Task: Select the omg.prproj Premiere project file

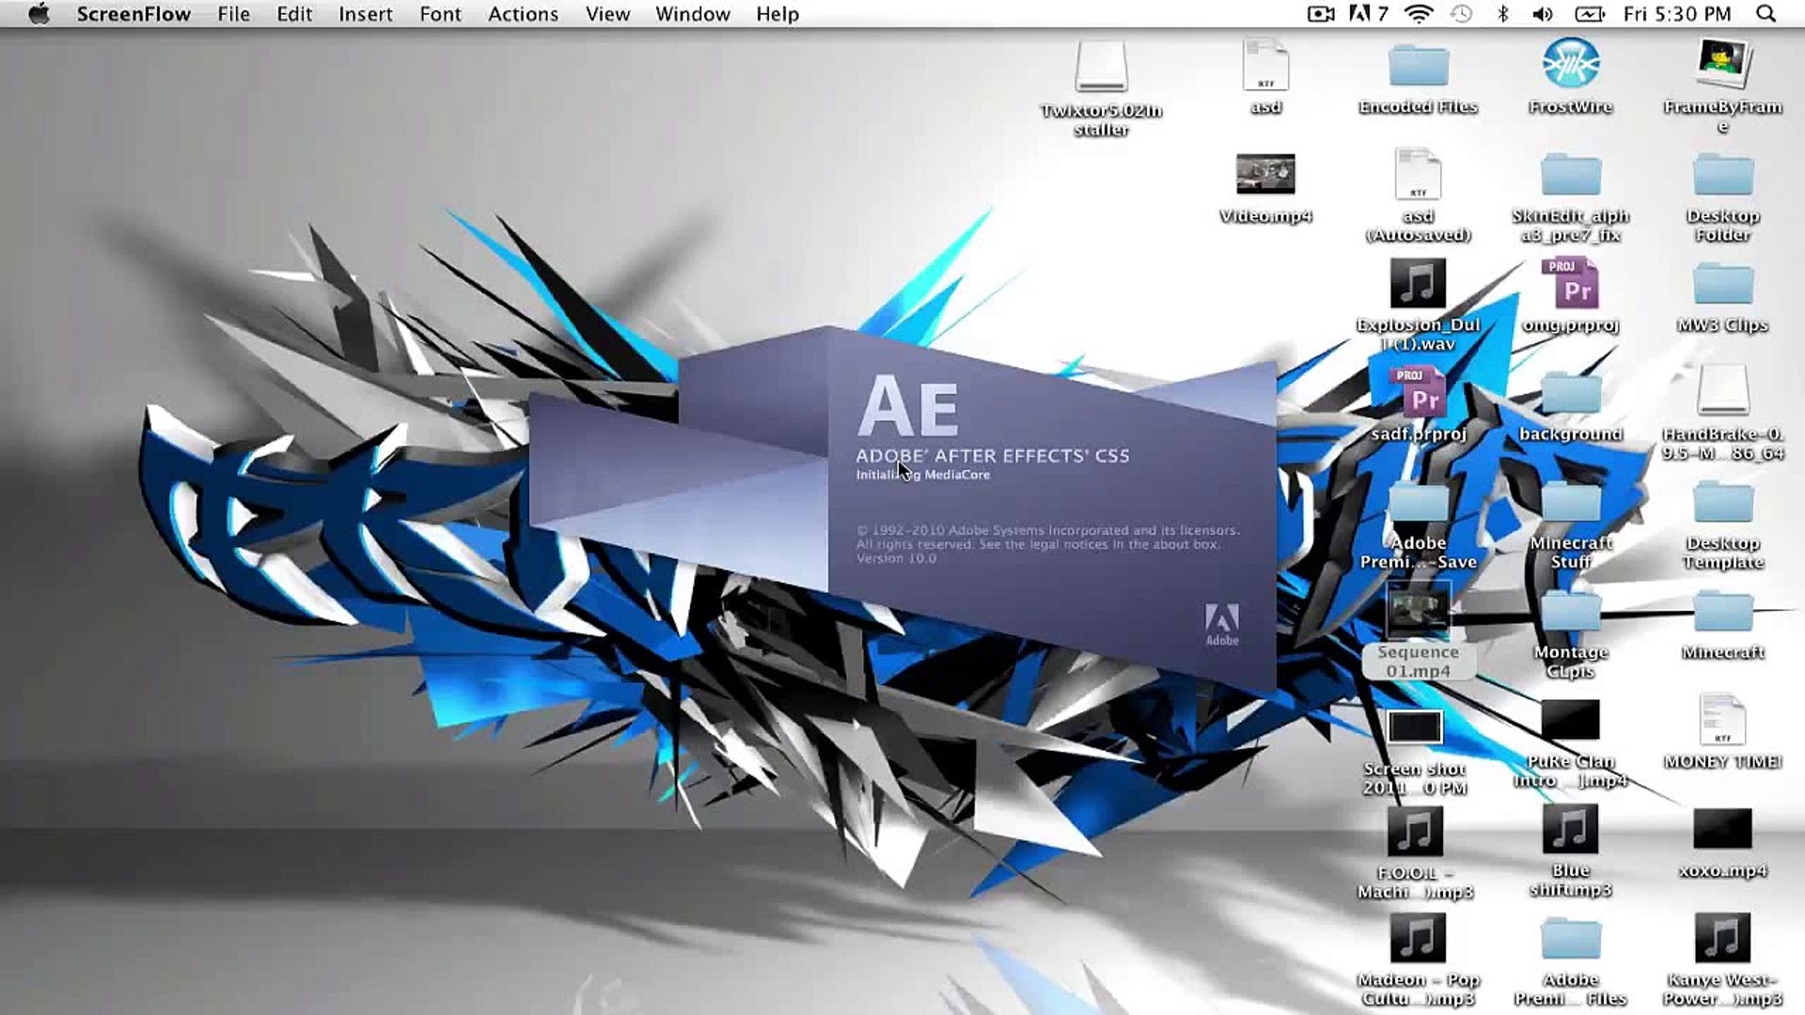Action: (x=1570, y=284)
